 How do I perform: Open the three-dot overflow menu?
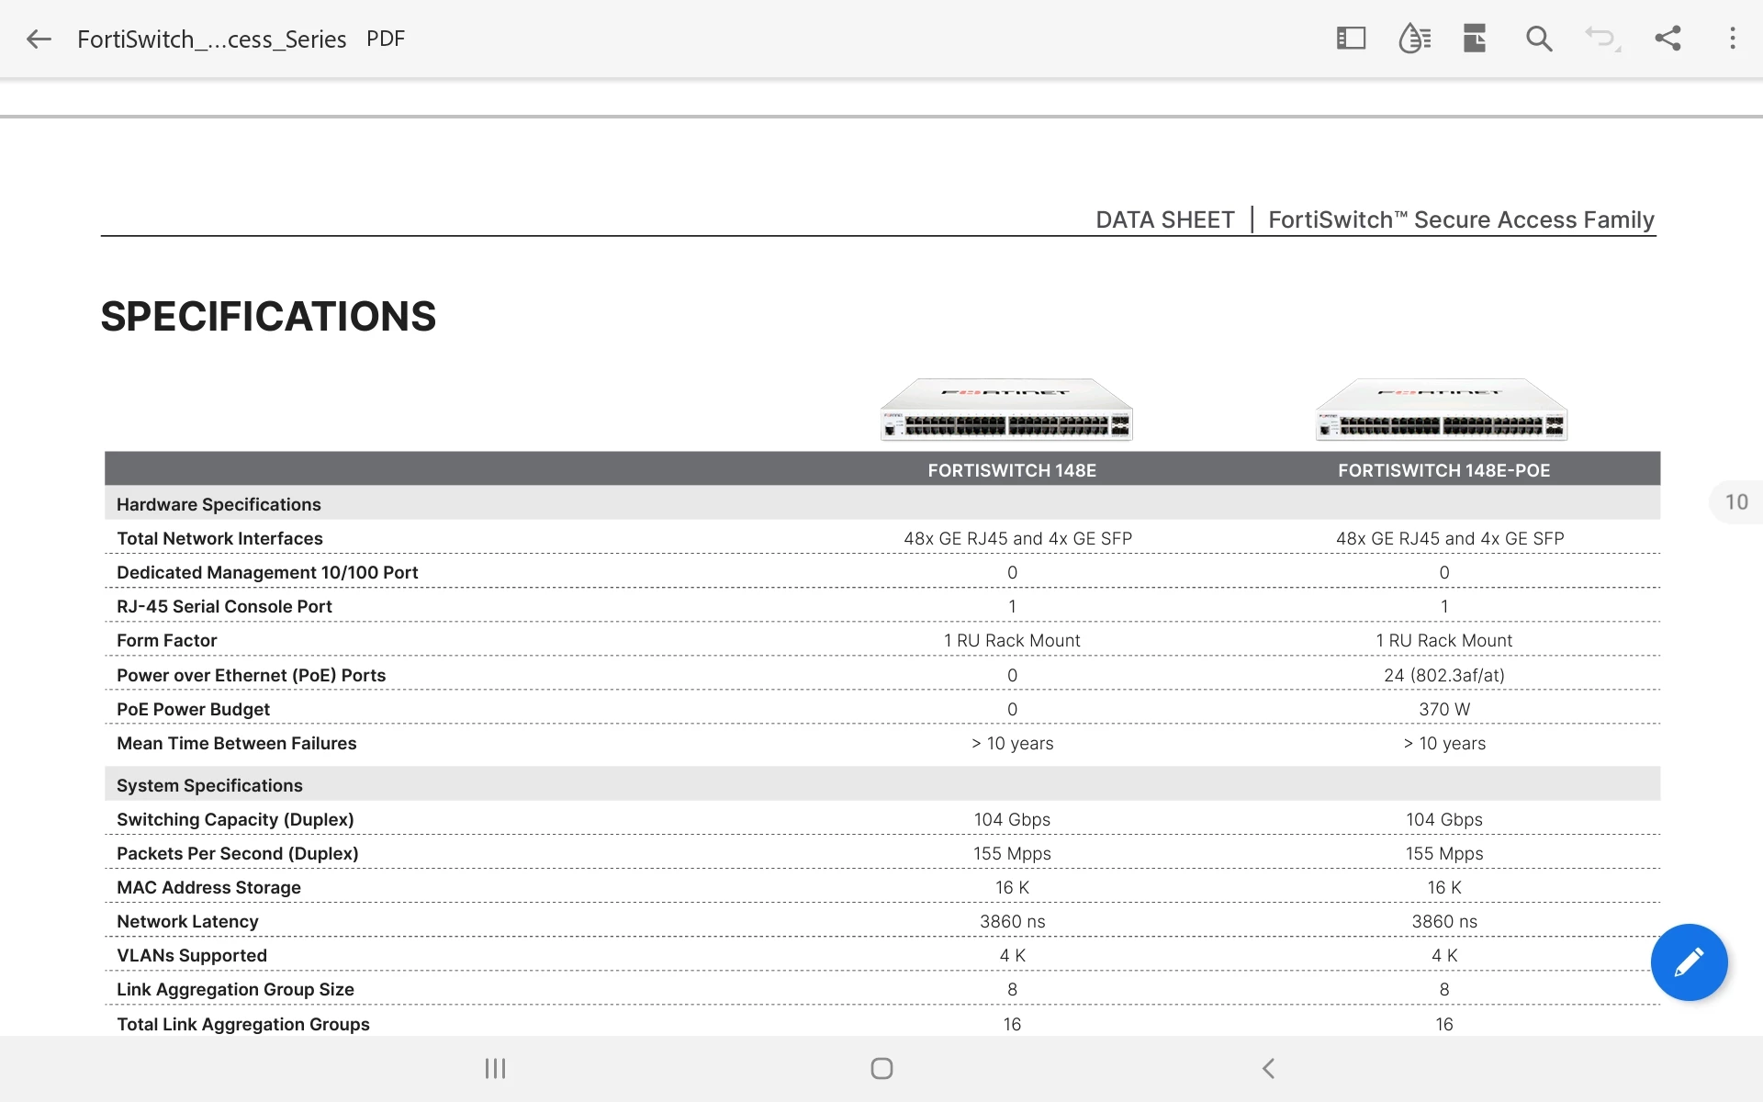click(x=1733, y=39)
